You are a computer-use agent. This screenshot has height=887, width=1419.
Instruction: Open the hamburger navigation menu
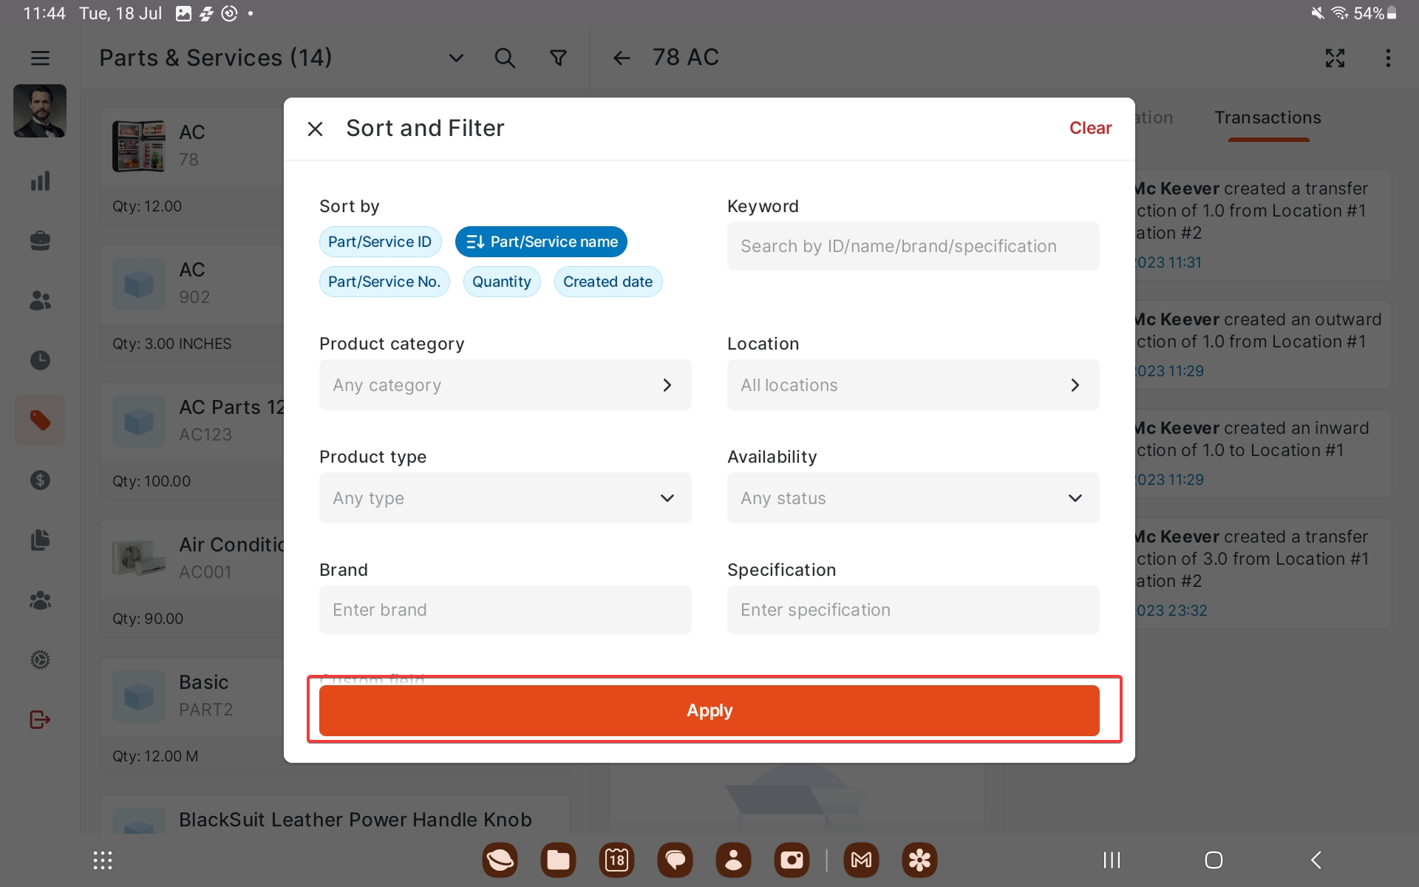coord(40,58)
